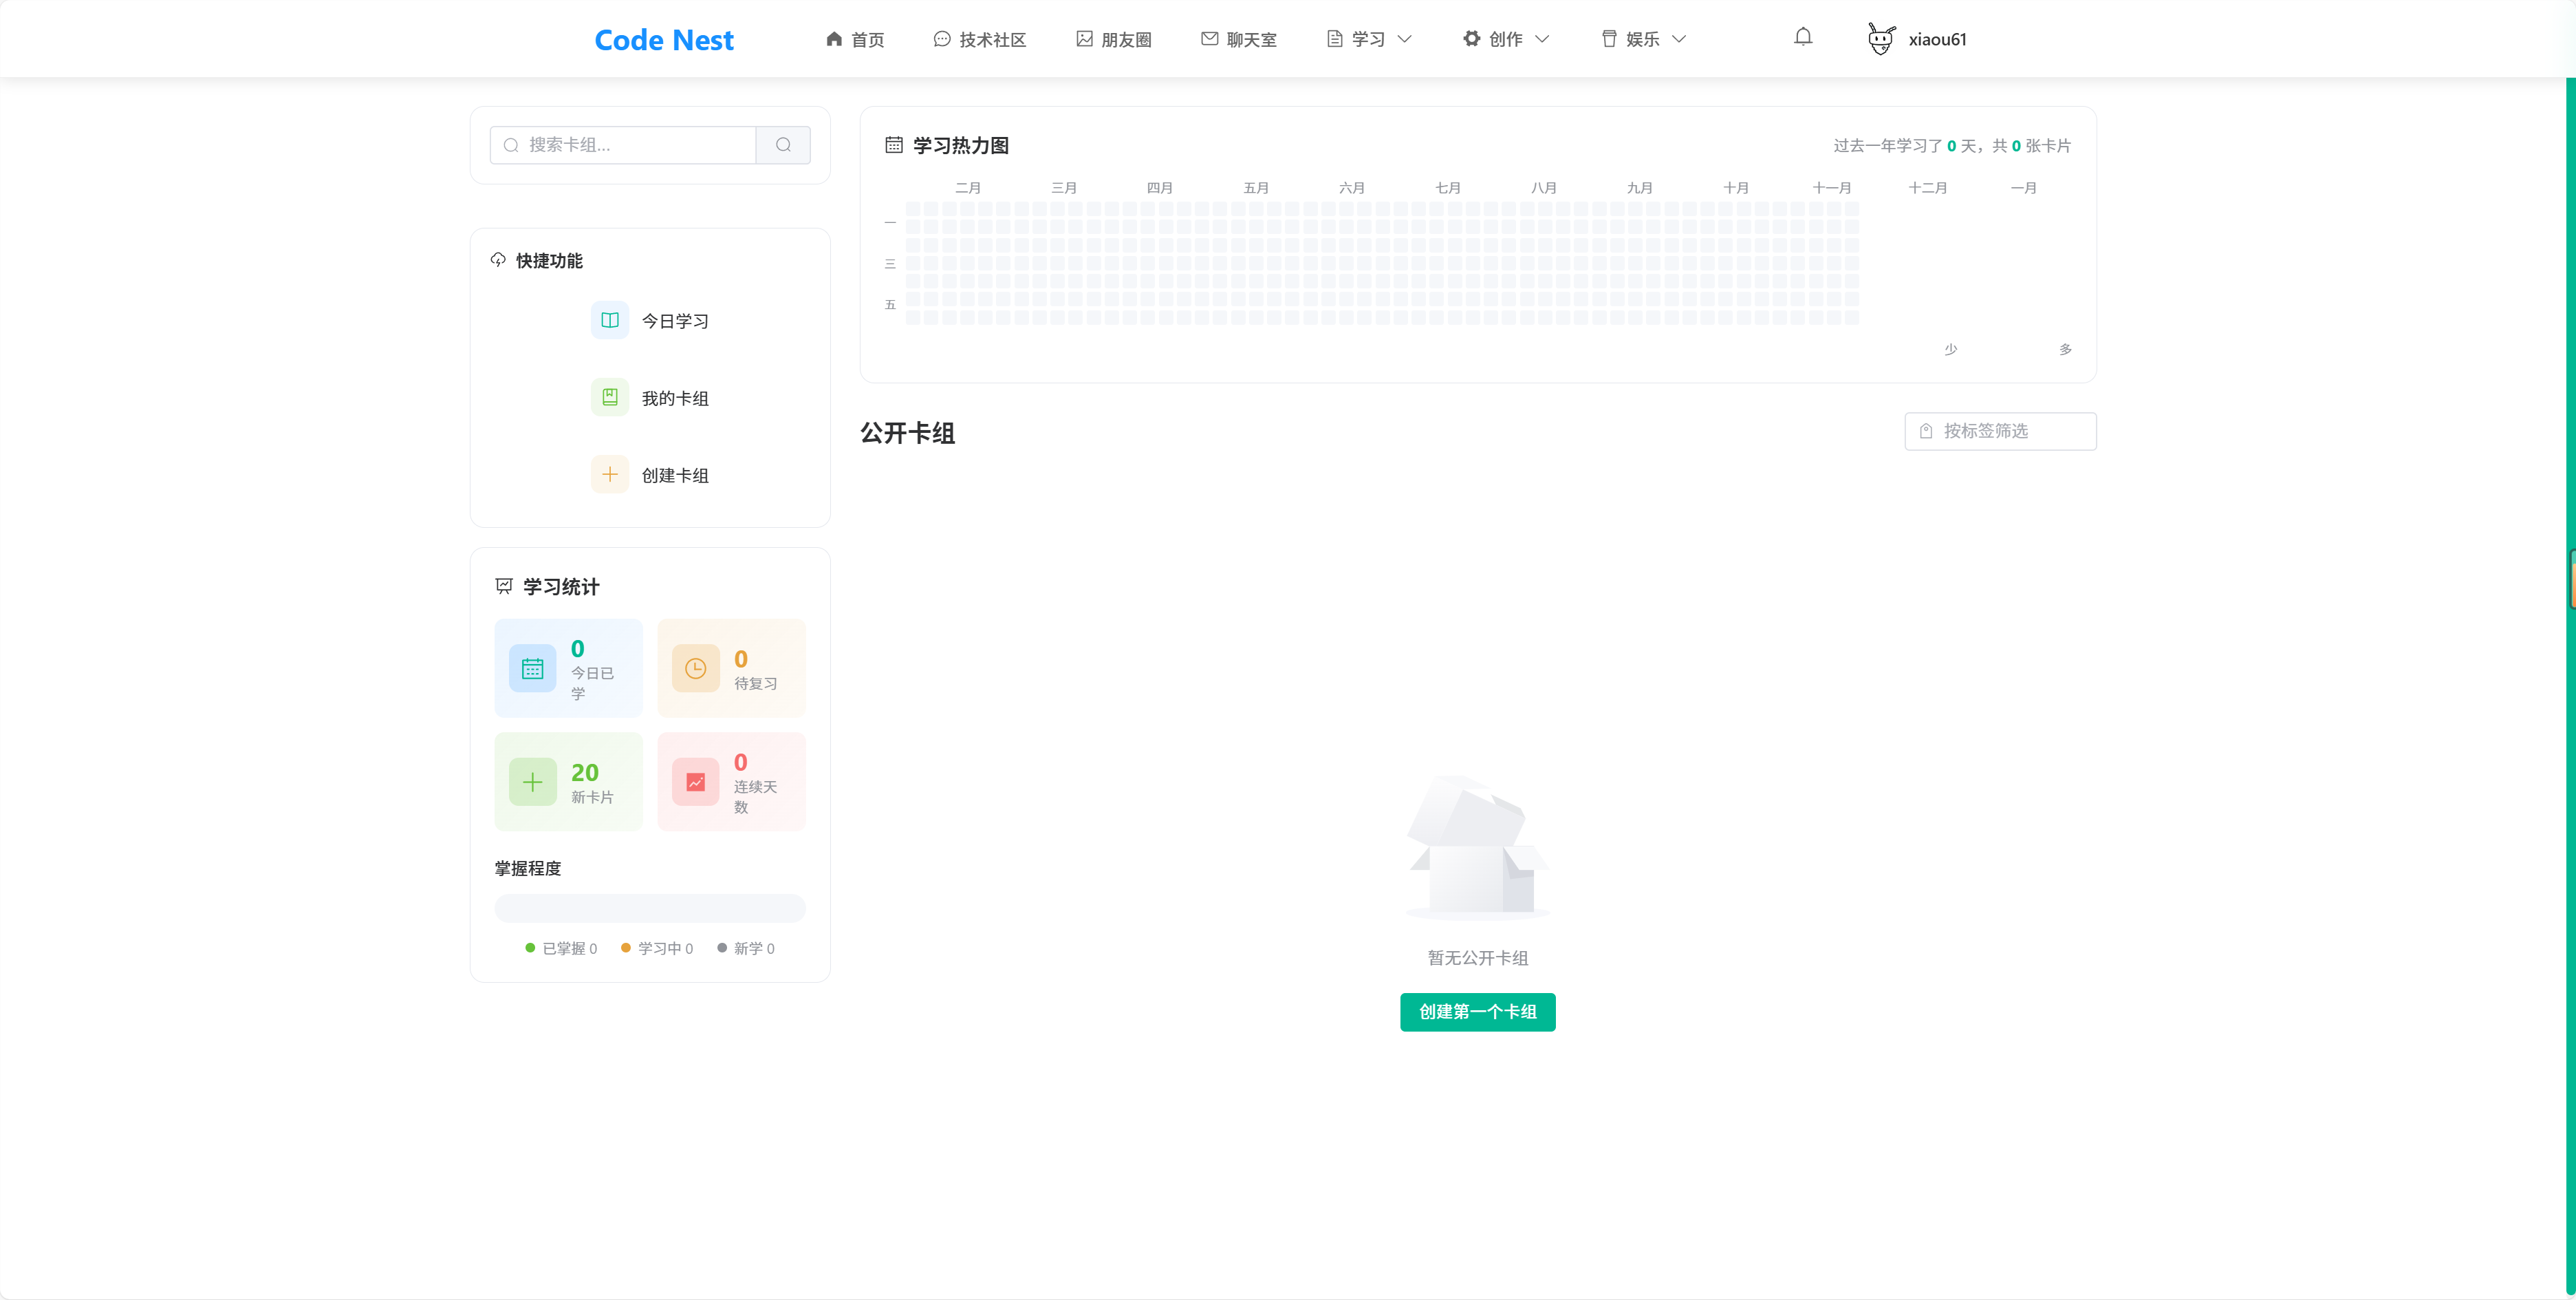Click the 连续天数 trend chart icon
The height and width of the screenshot is (1300, 2576).
[x=695, y=782]
